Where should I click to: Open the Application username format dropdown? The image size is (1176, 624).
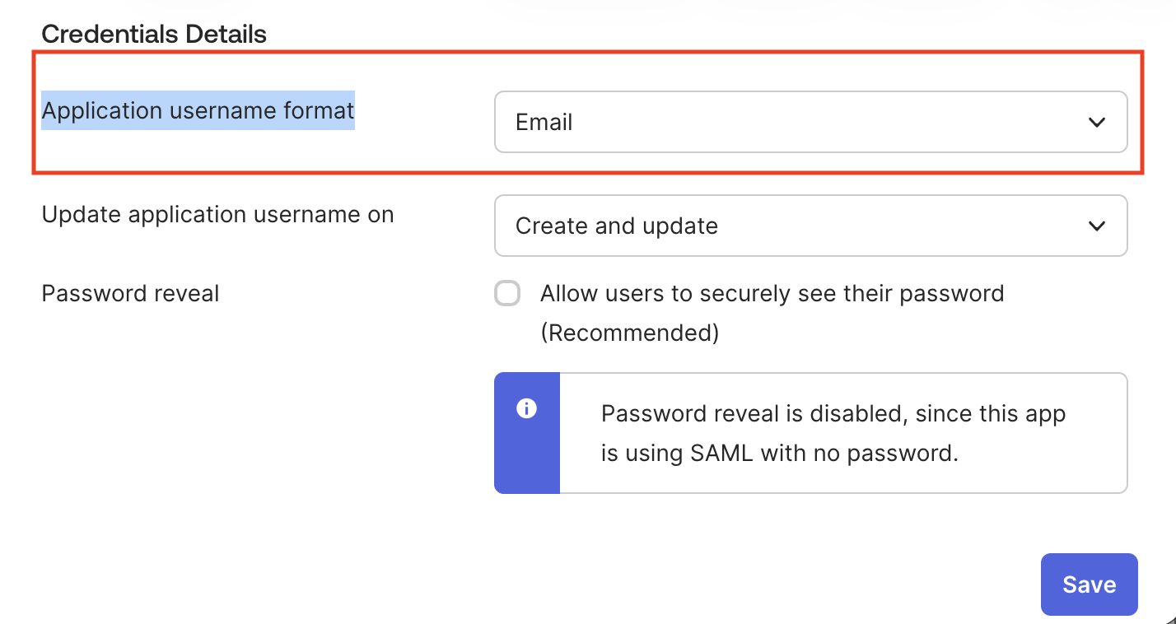coord(810,122)
